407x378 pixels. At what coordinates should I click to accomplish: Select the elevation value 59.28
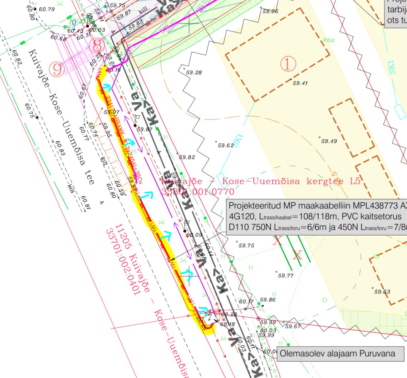coord(194,72)
